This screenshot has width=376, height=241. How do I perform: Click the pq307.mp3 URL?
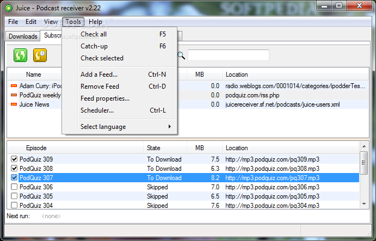tap(272, 178)
